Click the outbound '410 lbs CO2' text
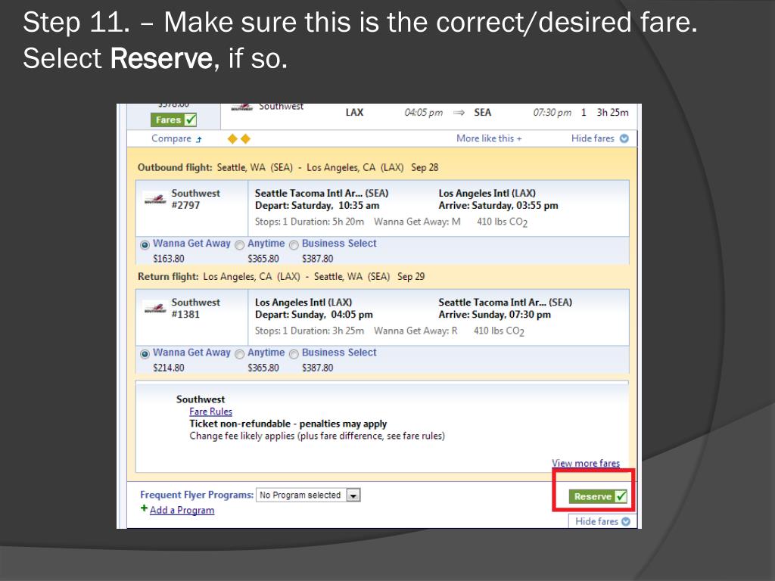 tap(503, 222)
